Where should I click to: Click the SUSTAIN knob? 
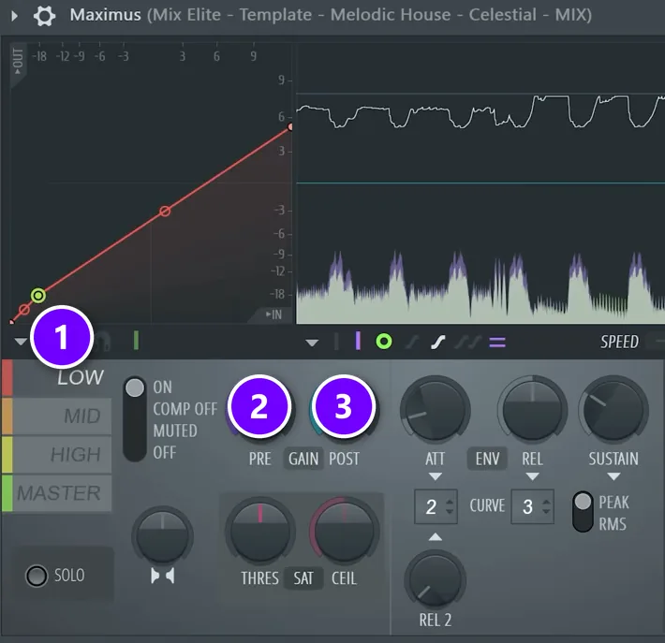coord(613,410)
